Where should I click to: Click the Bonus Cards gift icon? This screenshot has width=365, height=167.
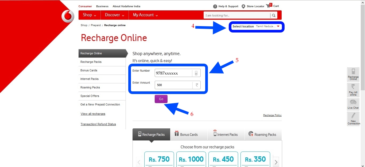177,134
